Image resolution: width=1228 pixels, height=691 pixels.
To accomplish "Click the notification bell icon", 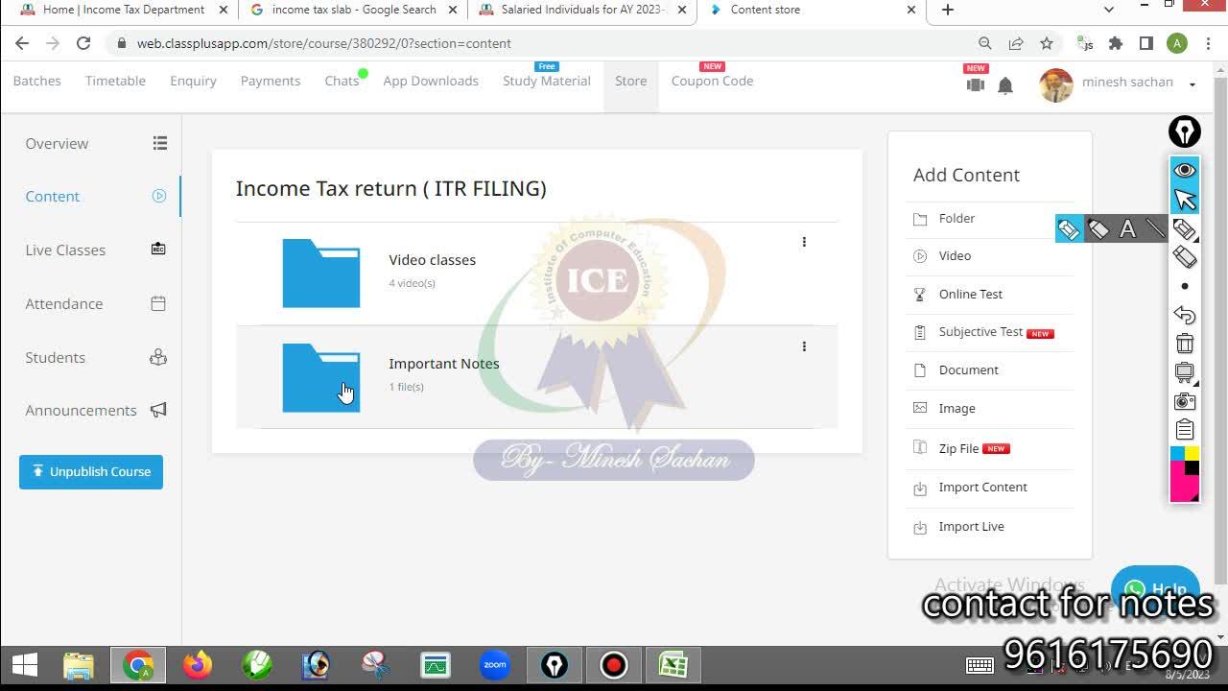I will [x=1005, y=86].
